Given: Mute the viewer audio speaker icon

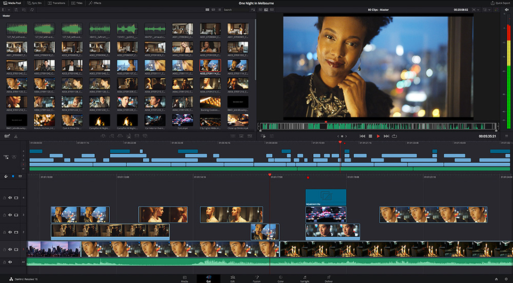Looking at the screenshot, I should (507, 10).
